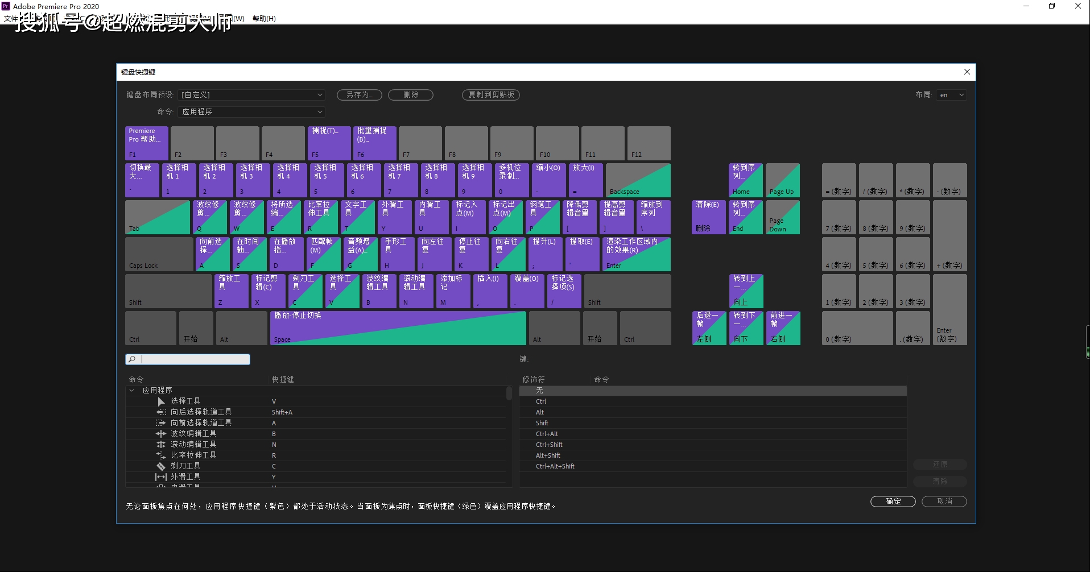Click the Track Select Backward (向后选择轨道工具) icon
The width and height of the screenshot is (1090, 572).
pyautogui.click(x=161, y=412)
